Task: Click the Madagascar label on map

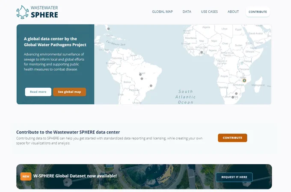Action: [x=258, y=85]
